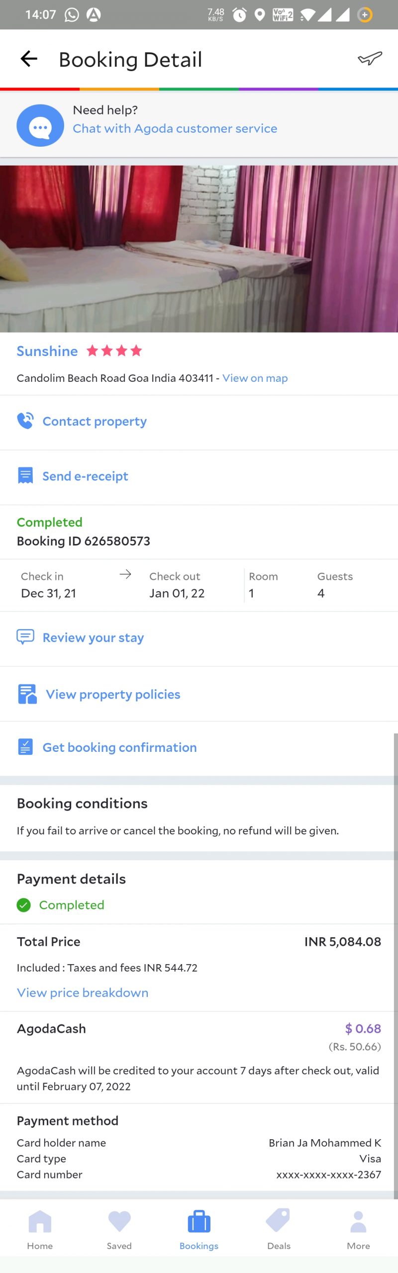Switch to the Home tab

(x=40, y=1229)
